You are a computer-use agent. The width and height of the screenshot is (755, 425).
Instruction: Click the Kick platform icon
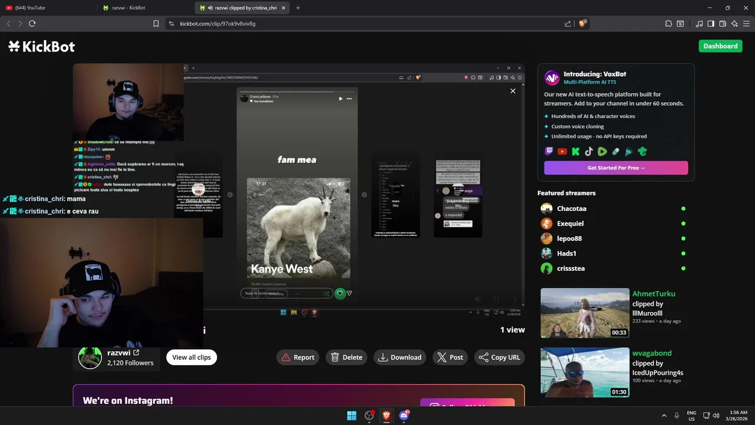click(x=576, y=152)
